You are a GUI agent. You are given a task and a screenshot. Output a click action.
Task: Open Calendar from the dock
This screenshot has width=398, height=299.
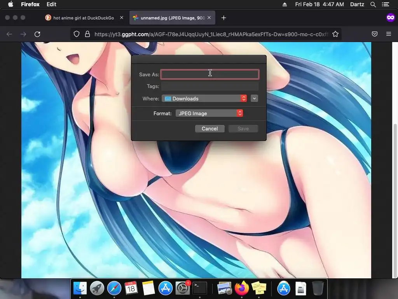(131, 288)
